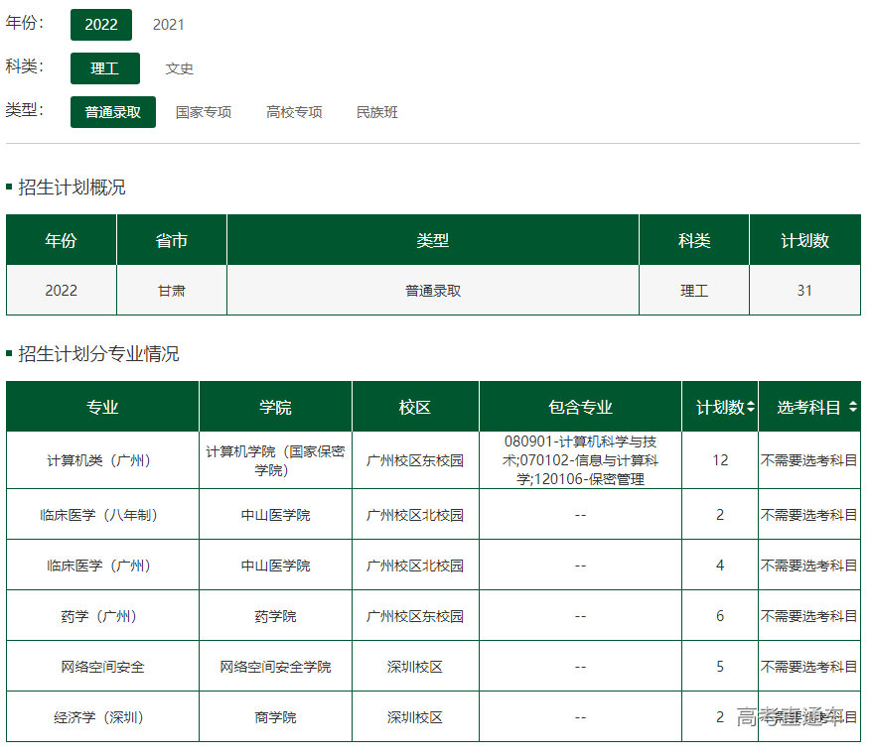The image size is (873, 756).
Task: Click the 校区 column header
Action: [414, 407]
